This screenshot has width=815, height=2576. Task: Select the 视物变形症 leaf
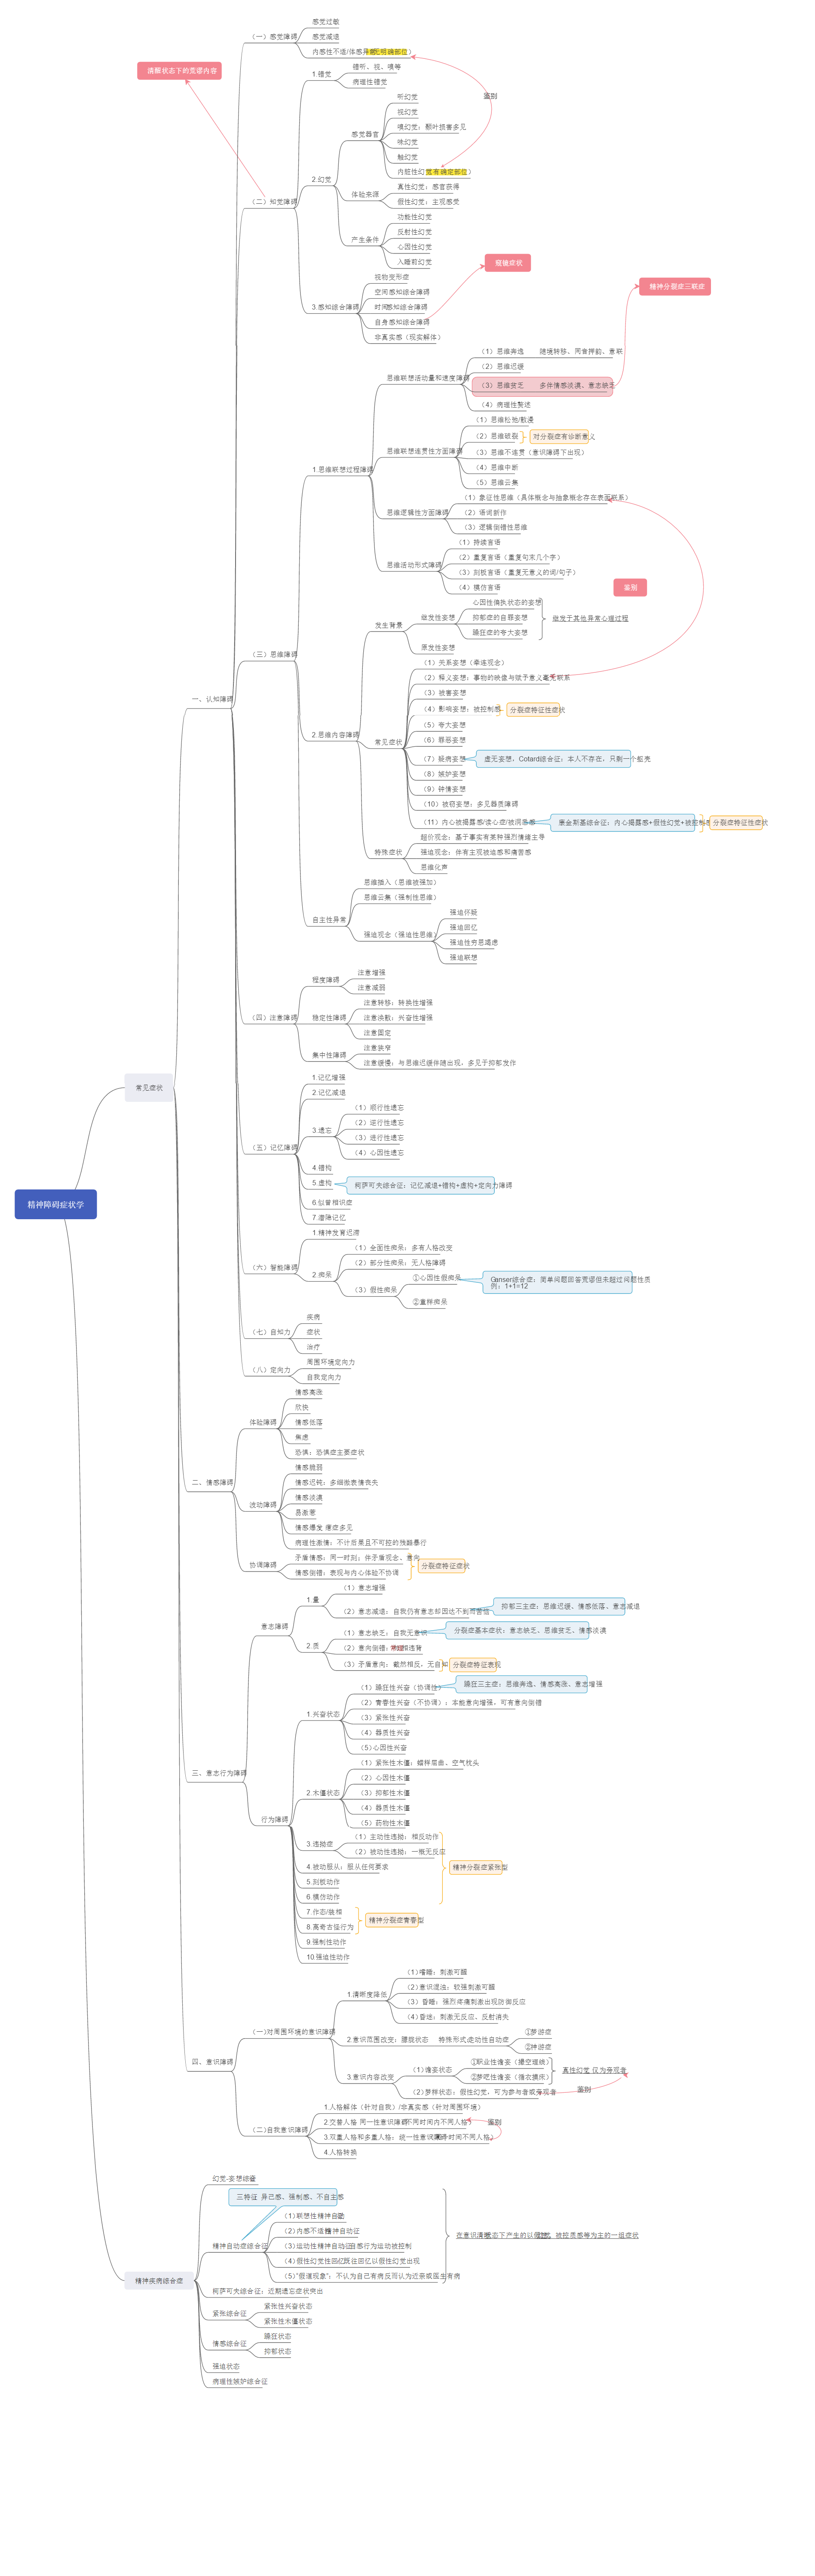tap(391, 277)
